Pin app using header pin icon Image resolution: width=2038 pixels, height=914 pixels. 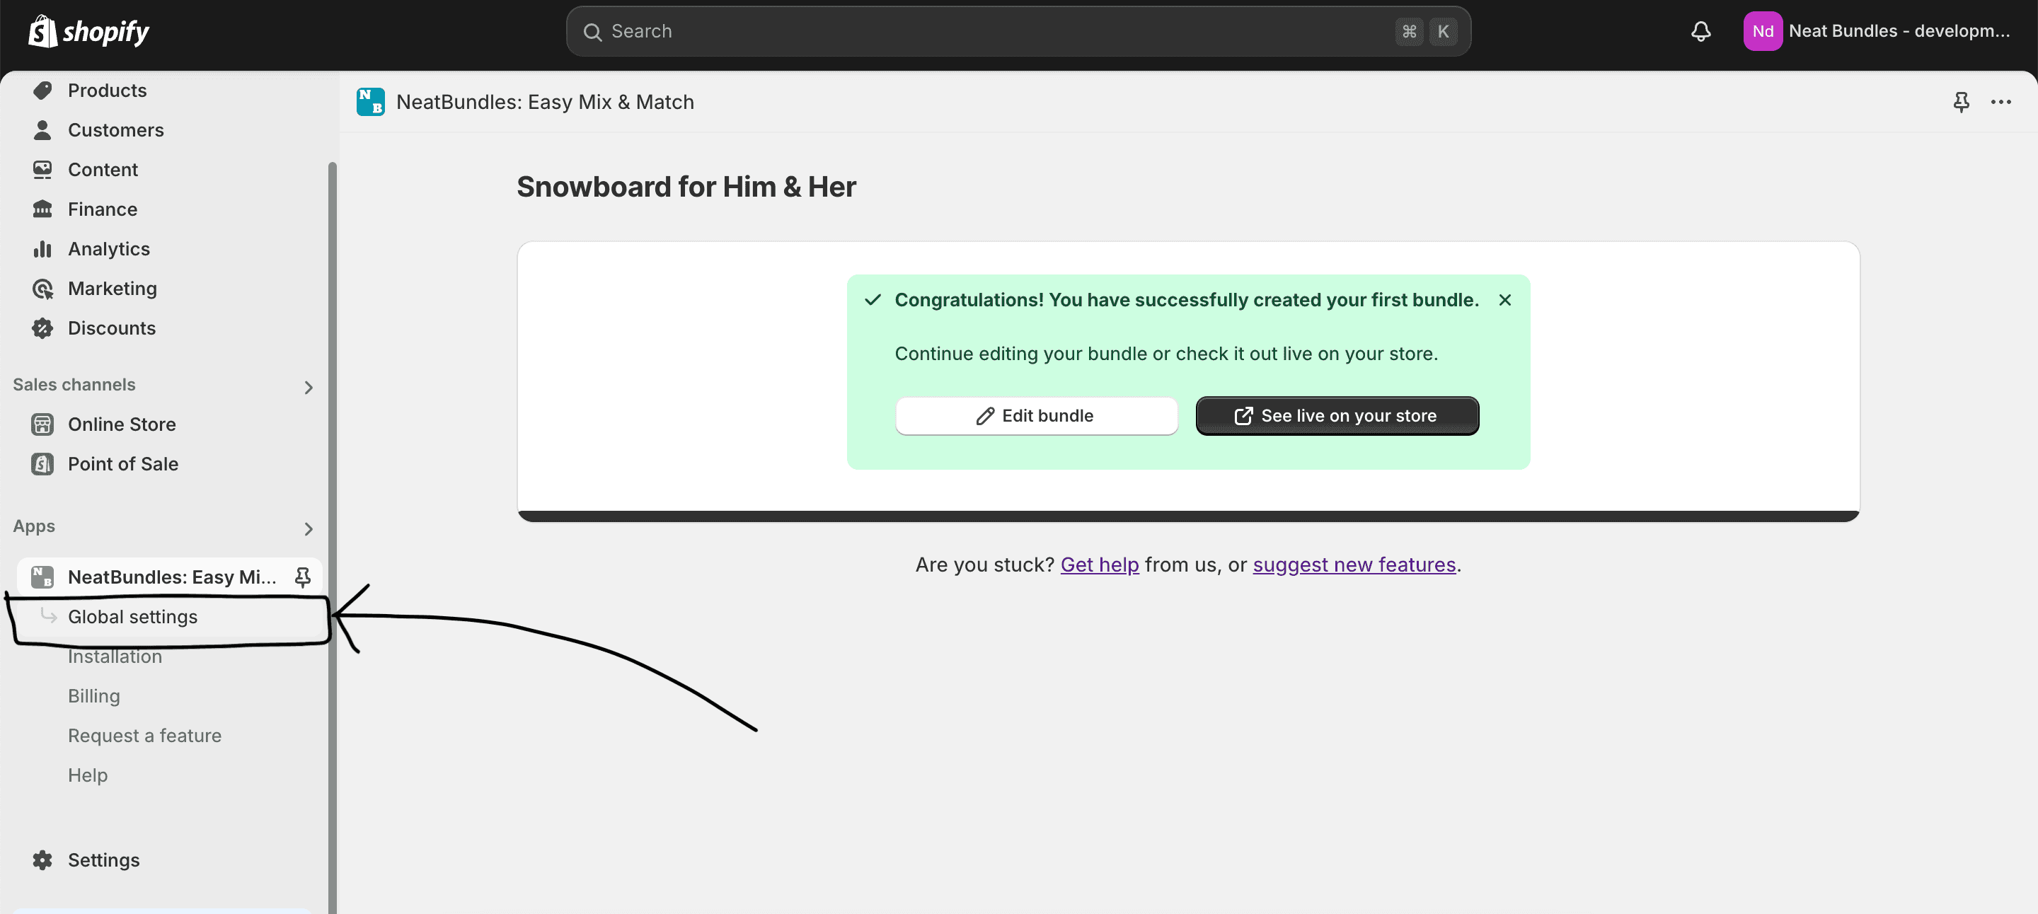1960,102
